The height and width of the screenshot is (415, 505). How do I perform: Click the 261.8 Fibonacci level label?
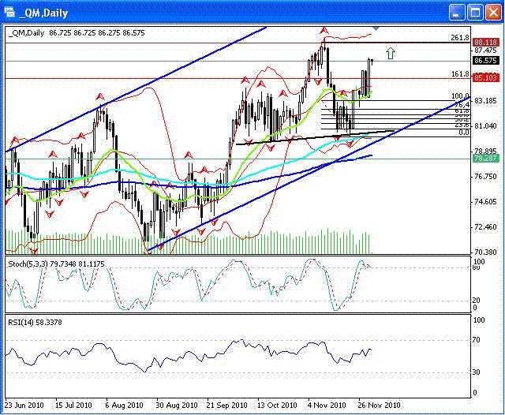point(460,38)
